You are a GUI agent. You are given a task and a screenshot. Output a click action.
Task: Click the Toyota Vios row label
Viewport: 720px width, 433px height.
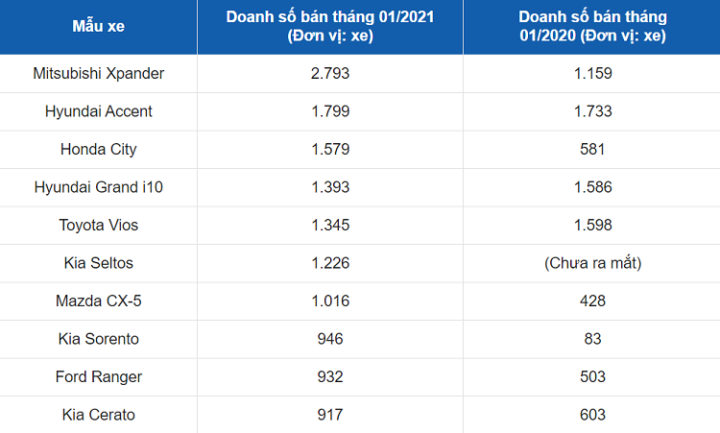(98, 225)
